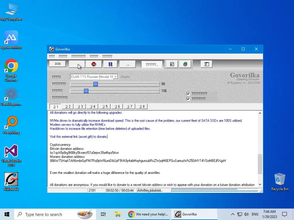Screen dimensions: 294x220
Task: Open My Computer desktop icon
Action: coord(11,11)
